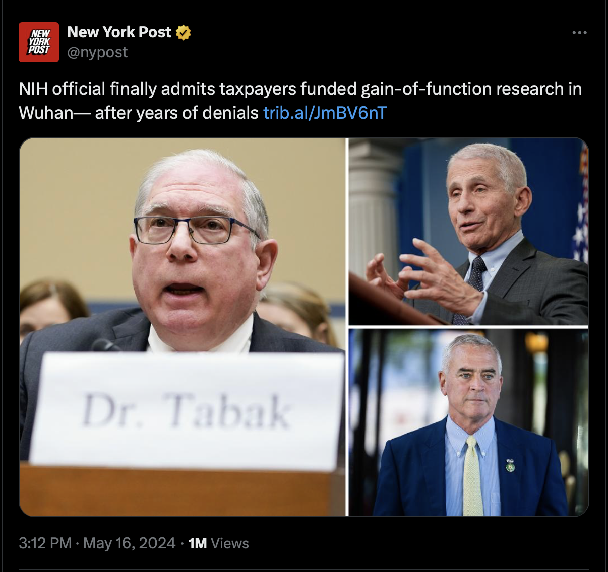Open the trib.al/JmBV6nT article link

click(325, 113)
